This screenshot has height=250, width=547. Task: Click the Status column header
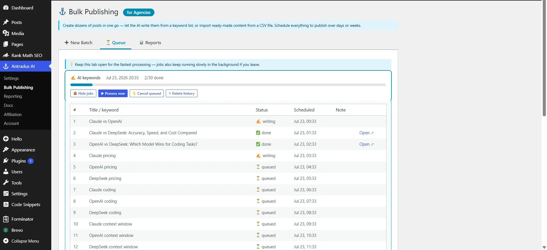click(262, 110)
